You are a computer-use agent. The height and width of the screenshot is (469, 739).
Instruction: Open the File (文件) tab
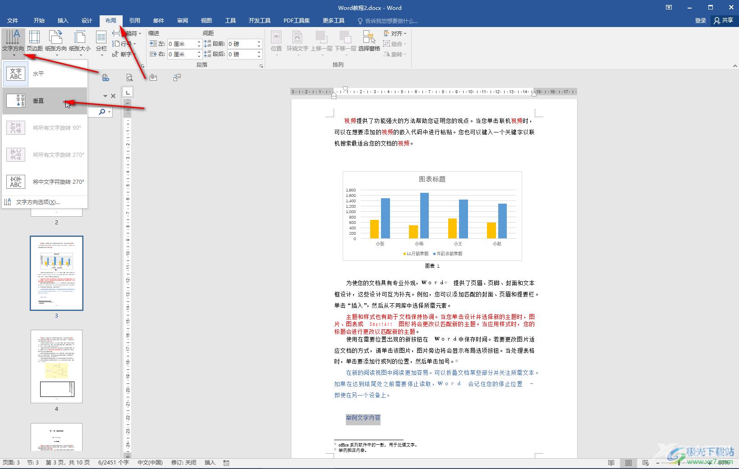13,21
